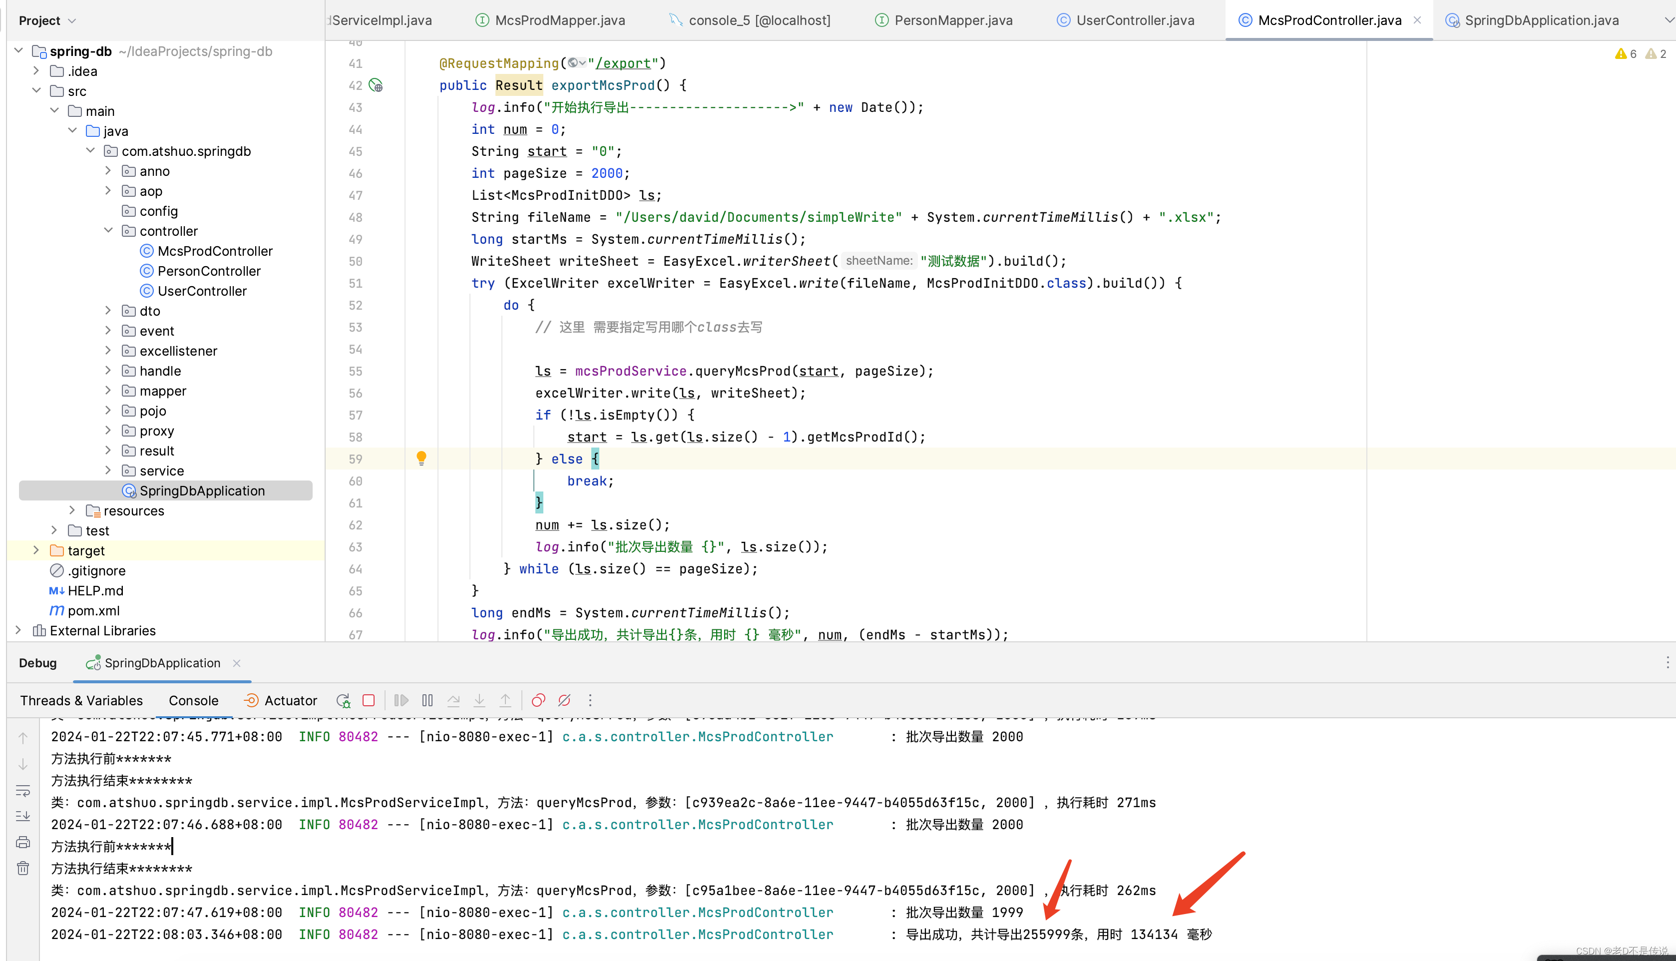Click the print console icon
This screenshot has height=961, width=1676.
23,842
